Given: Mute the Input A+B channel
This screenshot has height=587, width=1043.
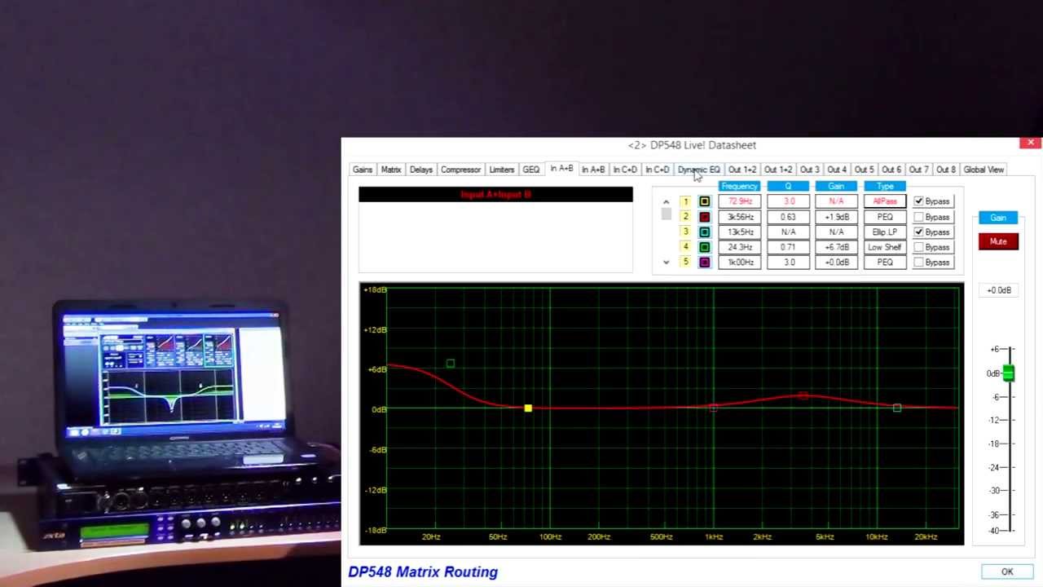Looking at the screenshot, I should pyautogui.click(x=998, y=241).
